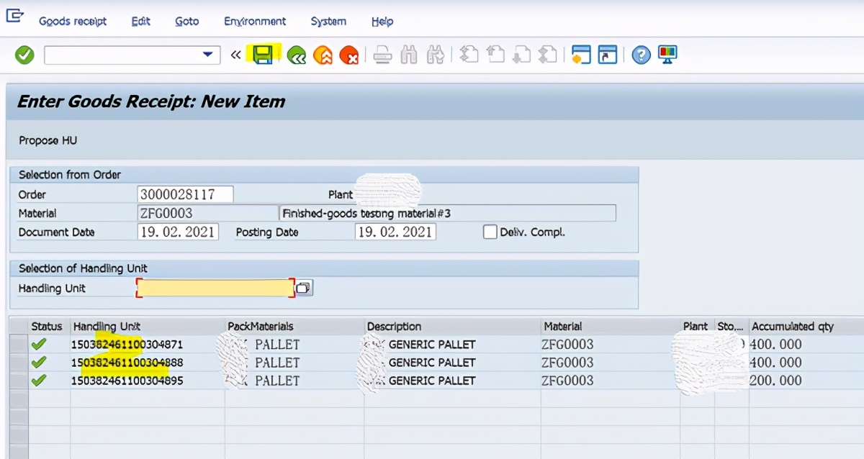This screenshot has width=864, height=459.
Task: Click the Accumulated qty column header
Action: tap(793, 327)
